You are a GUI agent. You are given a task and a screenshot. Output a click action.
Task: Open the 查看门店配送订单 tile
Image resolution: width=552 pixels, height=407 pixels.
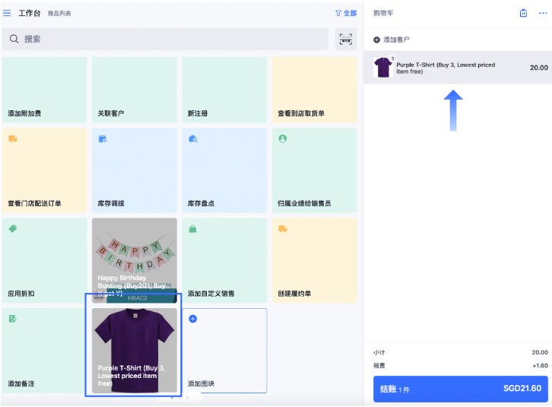[44, 170]
